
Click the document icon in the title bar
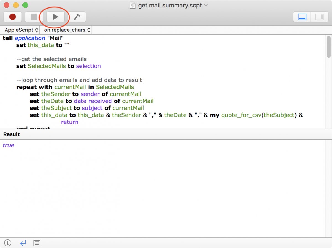coord(133,5)
